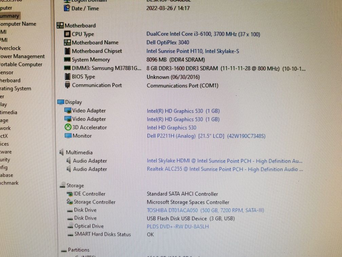
Task: Open Intel Sunrise Point H110 chipset link
Action: tap(193, 51)
